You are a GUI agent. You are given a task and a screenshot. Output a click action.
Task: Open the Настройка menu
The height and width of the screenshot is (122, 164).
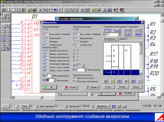(94, 5)
